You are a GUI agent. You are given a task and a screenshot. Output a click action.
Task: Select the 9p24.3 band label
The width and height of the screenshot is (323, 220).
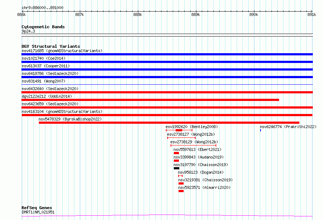pos(28,31)
